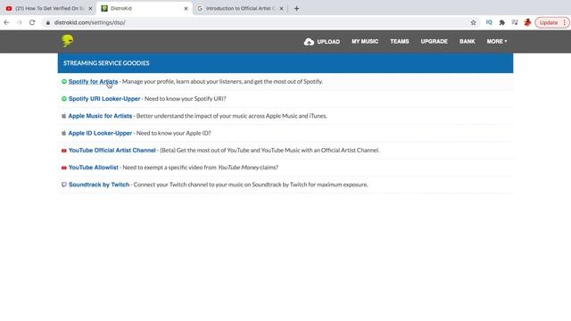Click Spotify icon beside Spotify for Artists
This screenshot has height=321, width=571.
[x=64, y=81]
